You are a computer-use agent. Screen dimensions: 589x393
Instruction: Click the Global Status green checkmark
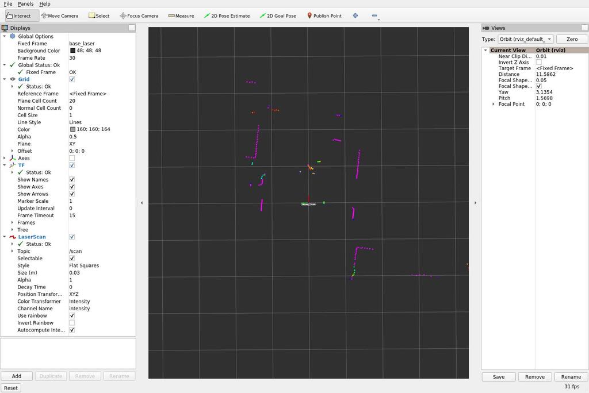tap(13, 65)
